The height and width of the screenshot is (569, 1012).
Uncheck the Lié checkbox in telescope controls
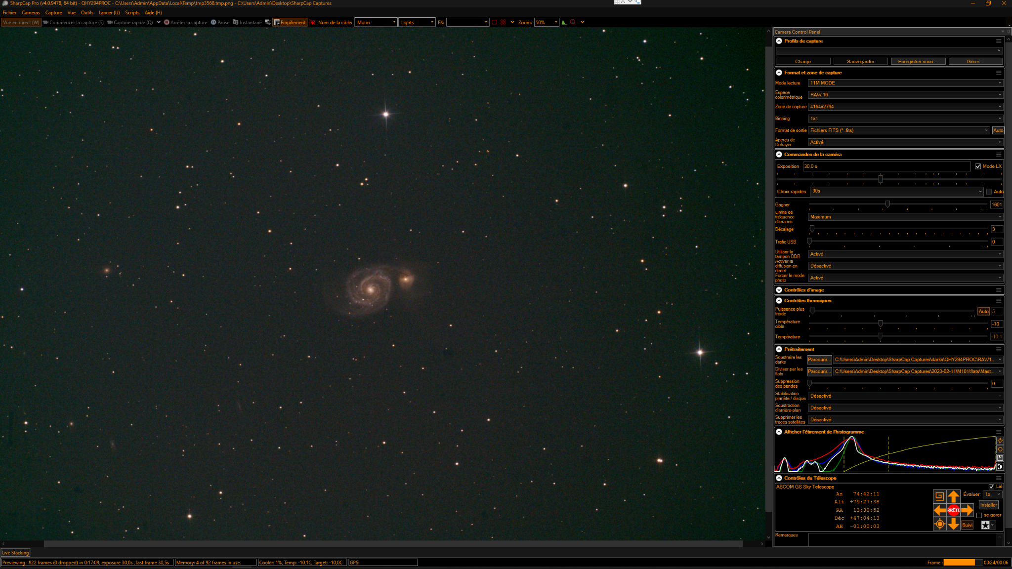991,487
